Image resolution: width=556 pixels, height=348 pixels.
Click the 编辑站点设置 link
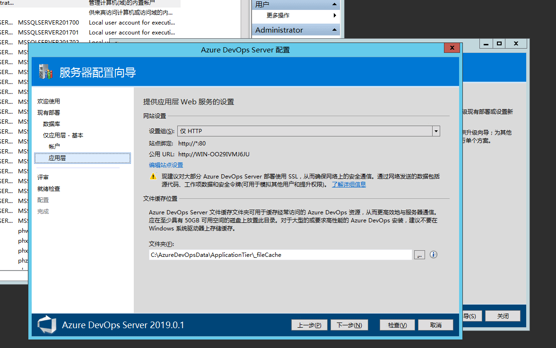(x=166, y=165)
